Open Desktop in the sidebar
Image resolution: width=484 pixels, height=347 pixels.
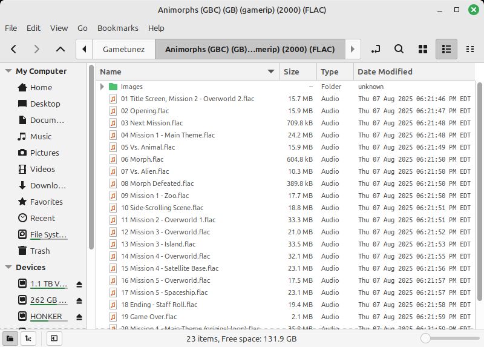[45, 104]
